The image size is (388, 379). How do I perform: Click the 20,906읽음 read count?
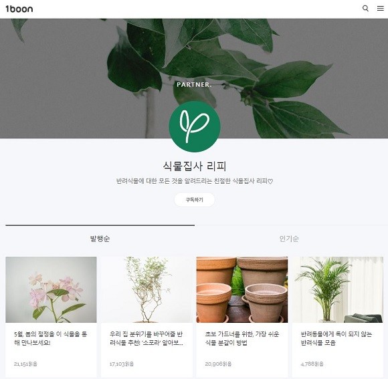tap(218, 364)
